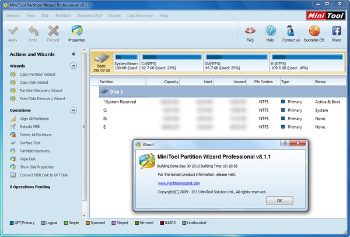This screenshot has height=237, width=350.
Task: Open the General menu
Action: pyautogui.click(x=13, y=16)
